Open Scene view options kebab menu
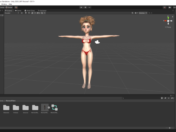The height and width of the screenshot is (132, 176). (x=173, y=11)
